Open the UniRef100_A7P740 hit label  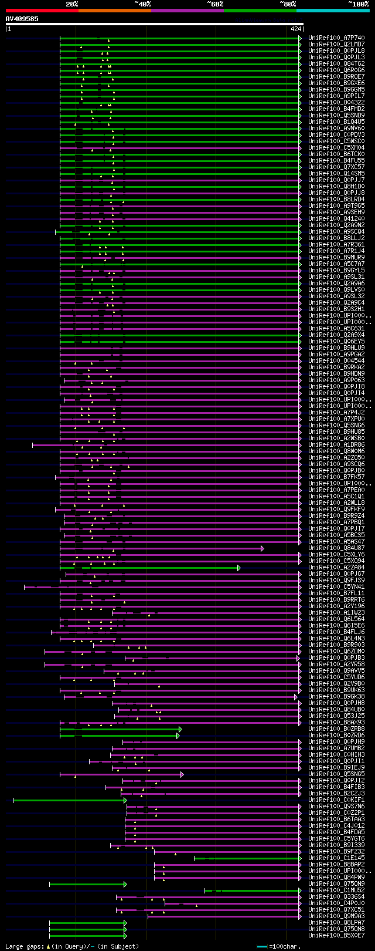coord(336,38)
